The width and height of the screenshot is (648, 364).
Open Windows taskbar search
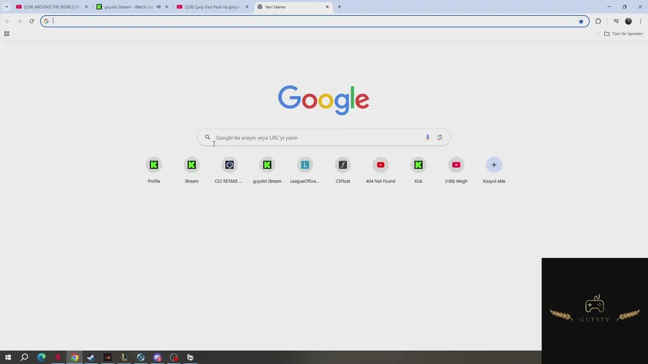point(24,357)
